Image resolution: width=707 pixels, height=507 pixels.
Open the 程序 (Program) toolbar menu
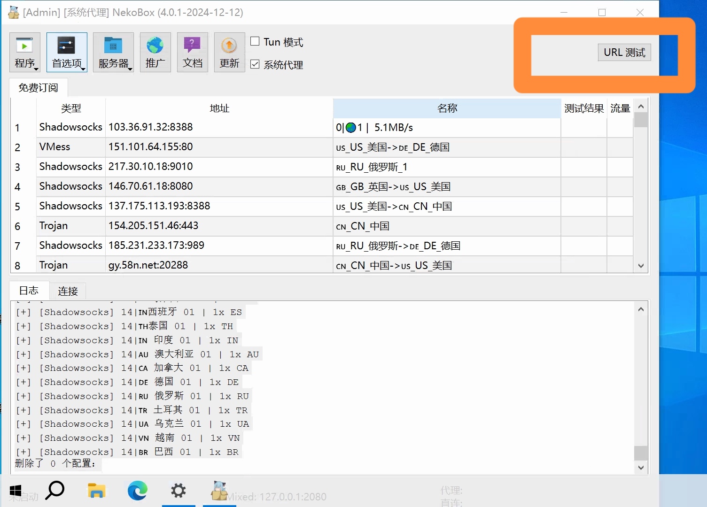tap(25, 52)
